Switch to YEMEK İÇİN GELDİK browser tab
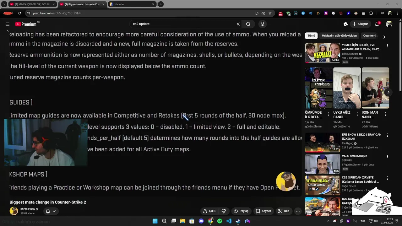This screenshot has height=226, width=402. click(x=32, y=4)
